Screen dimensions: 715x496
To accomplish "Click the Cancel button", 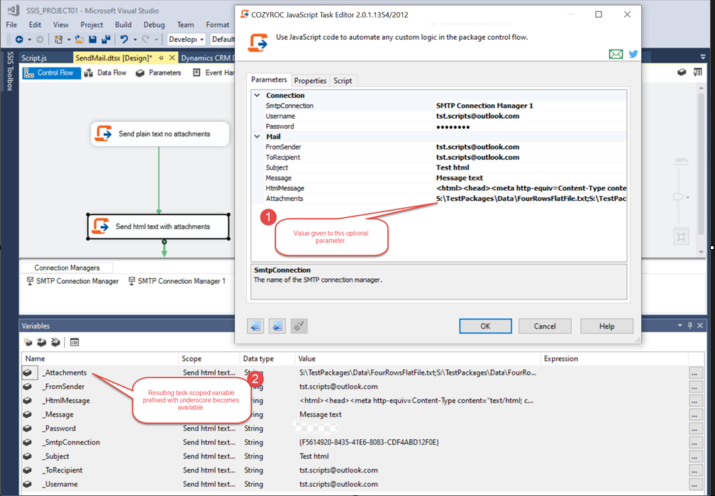I will 545,326.
